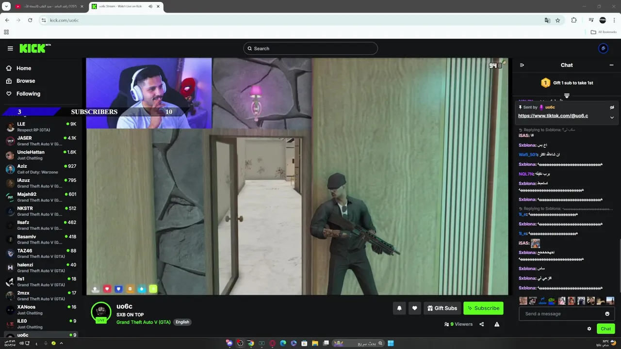Click the uo6c streamer avatar

pyautogui.click(x=101, y=312)
